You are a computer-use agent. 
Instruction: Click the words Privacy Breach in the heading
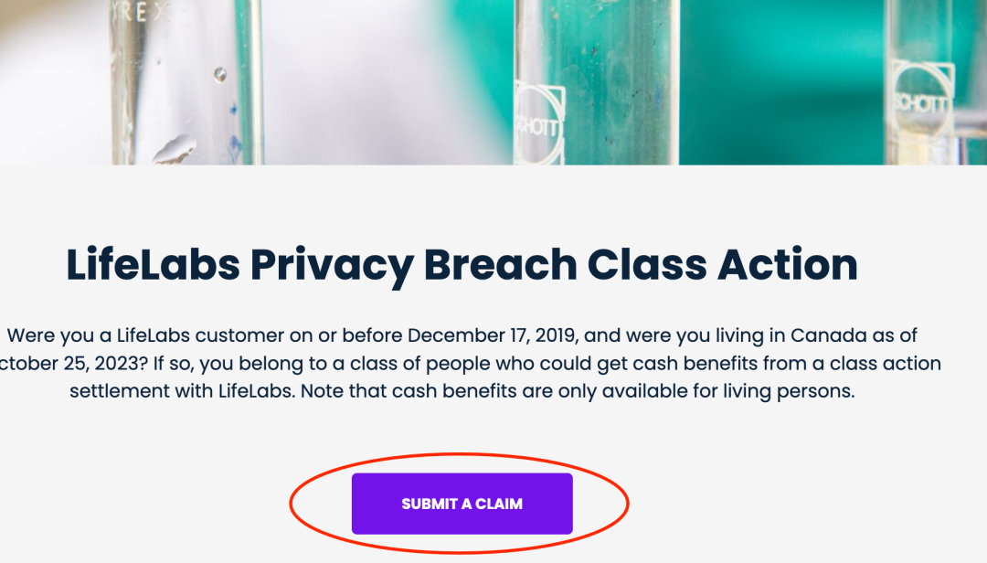(414, 266)
